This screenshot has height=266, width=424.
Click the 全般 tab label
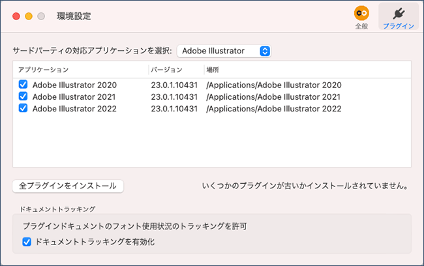click(x=361, y=26)
